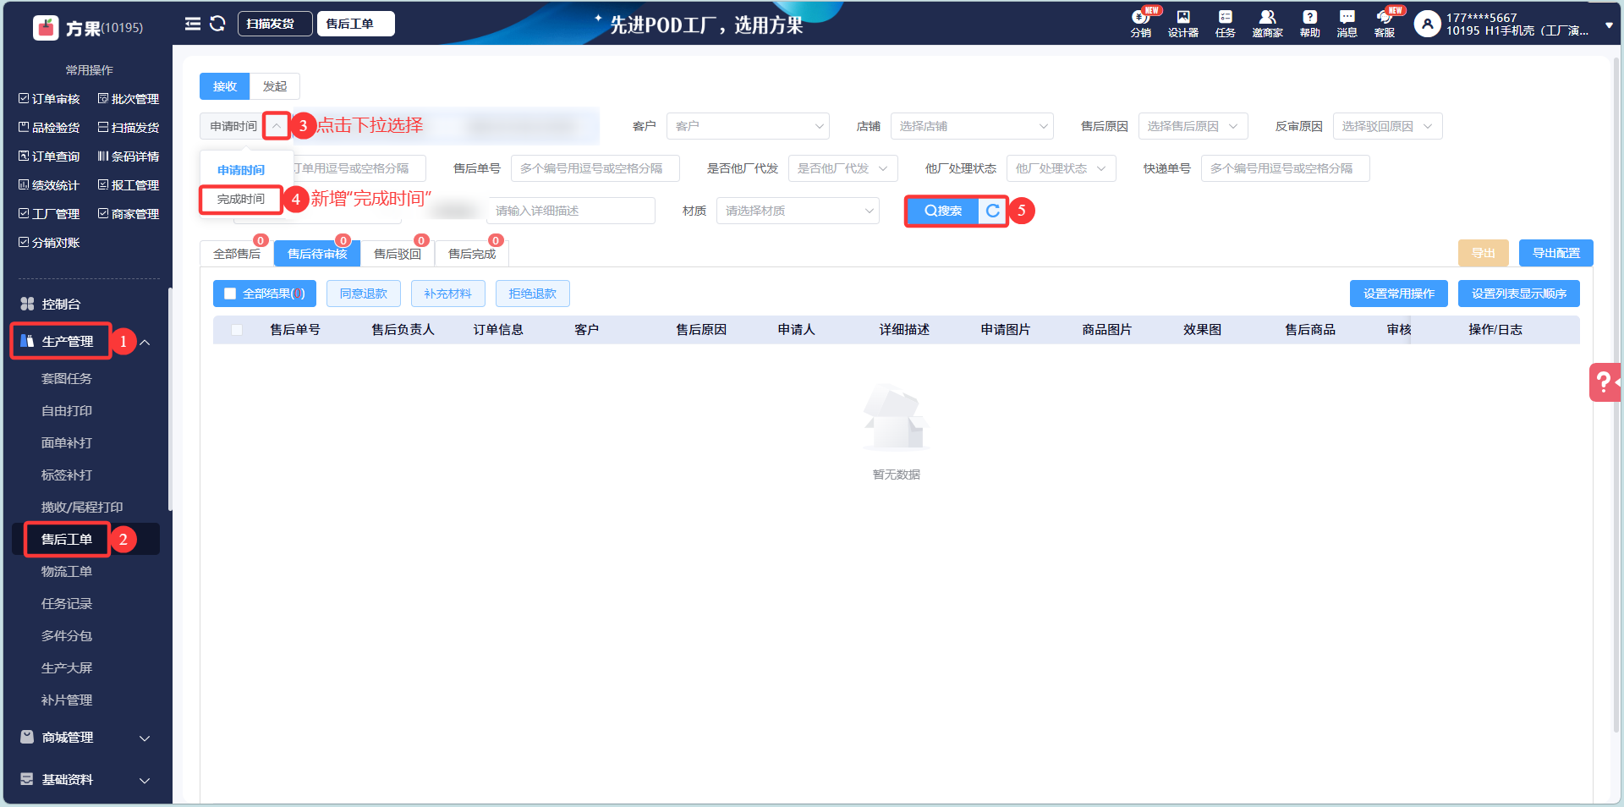Image resolution: width=1624 pixels, height=807 pixels.
Task: Toggle the 全部结果 checkbox
Action: coord(229,294)
